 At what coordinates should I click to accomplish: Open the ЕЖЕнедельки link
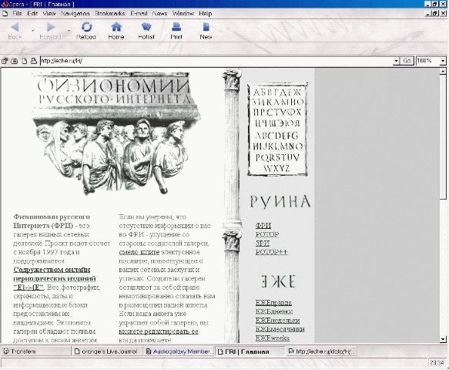[x=277, y=320]
